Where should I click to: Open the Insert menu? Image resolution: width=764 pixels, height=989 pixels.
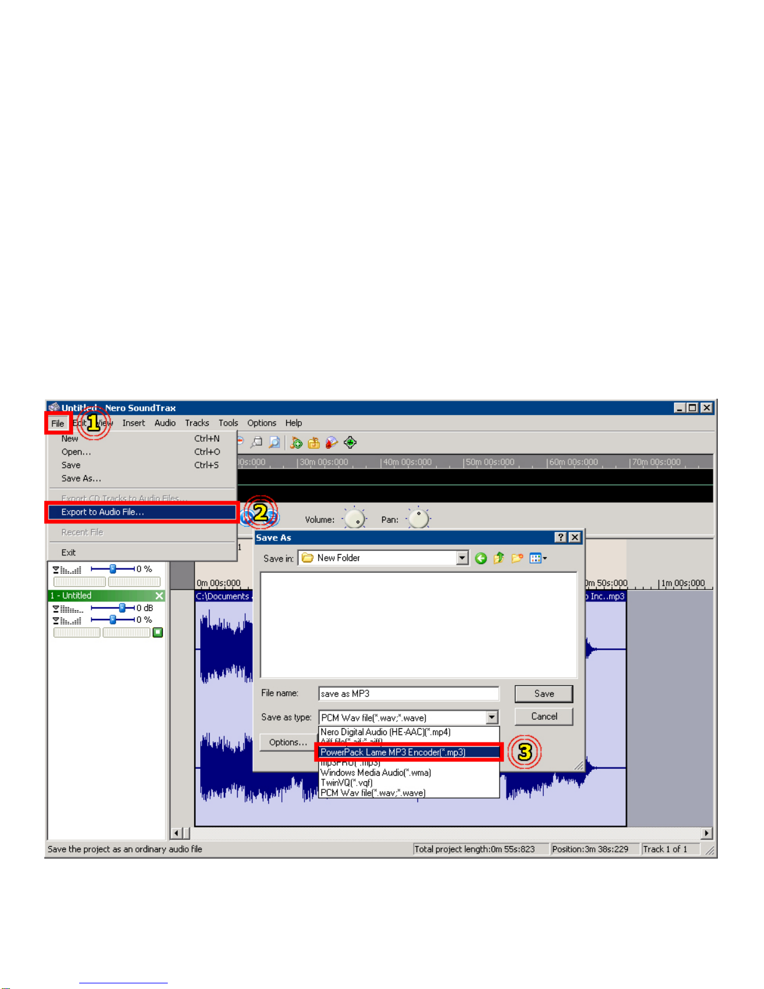tap(133, 423)
